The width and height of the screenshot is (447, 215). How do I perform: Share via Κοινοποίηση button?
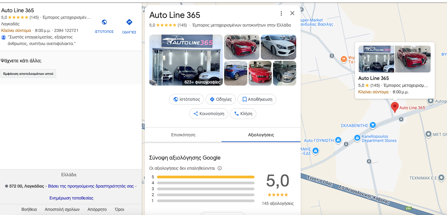pyautogui.click(x=209, y=114)
